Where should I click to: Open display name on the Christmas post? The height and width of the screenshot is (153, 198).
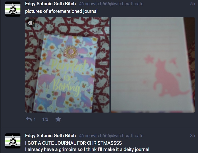50,136
